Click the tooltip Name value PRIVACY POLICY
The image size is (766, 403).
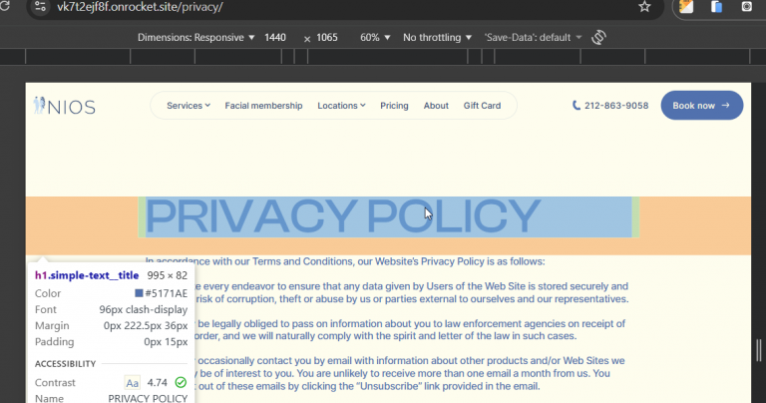(x=148, y=398)
